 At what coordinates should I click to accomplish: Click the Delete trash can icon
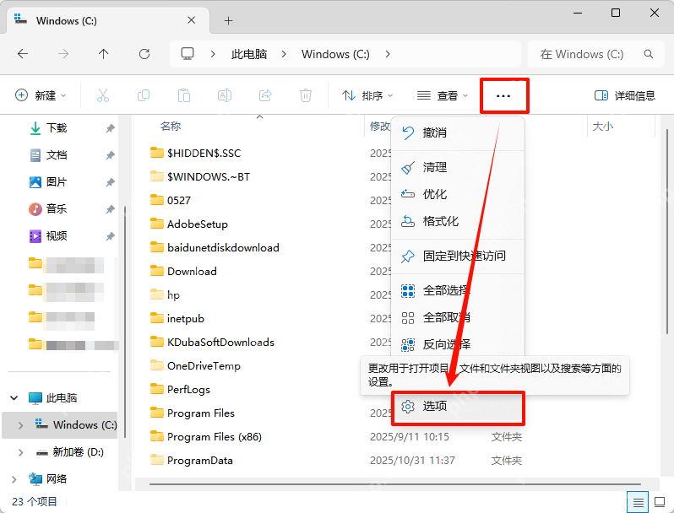[306, 95]
